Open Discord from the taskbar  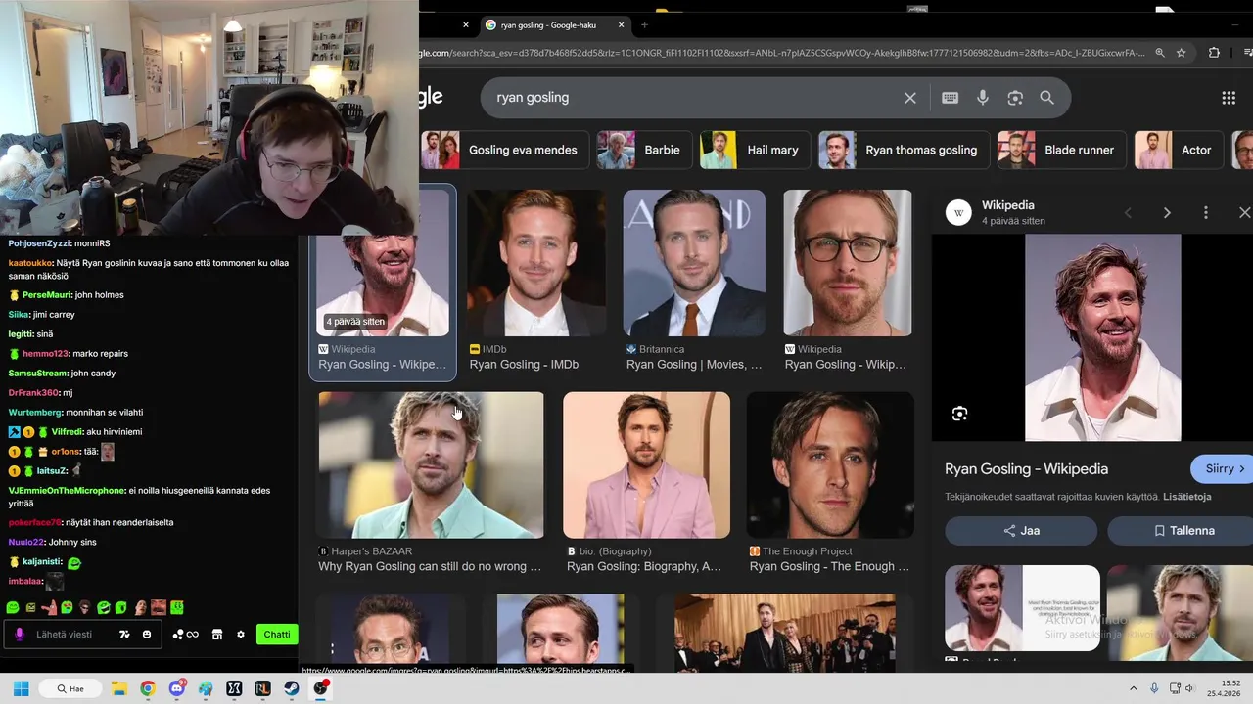(176, 688)
